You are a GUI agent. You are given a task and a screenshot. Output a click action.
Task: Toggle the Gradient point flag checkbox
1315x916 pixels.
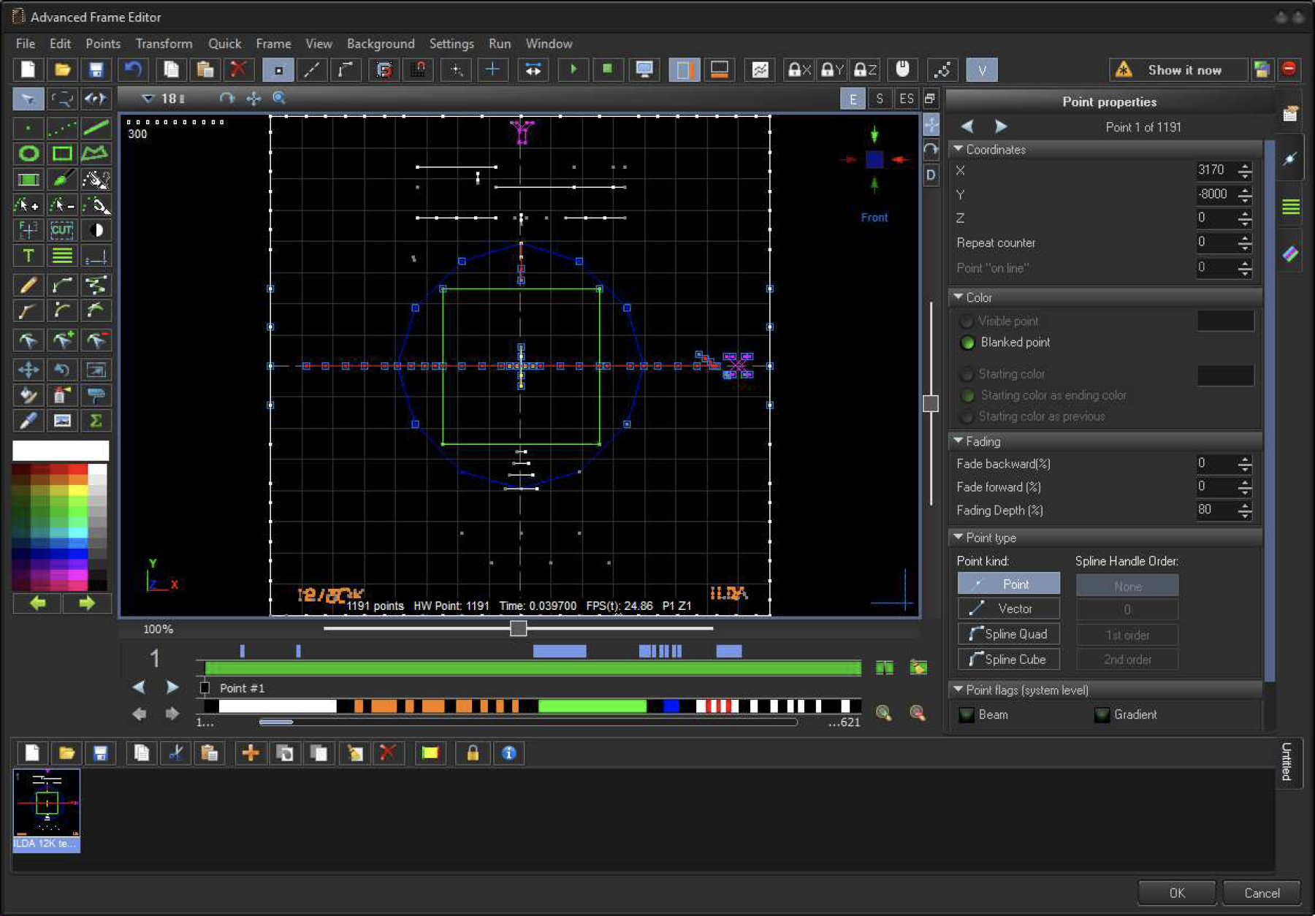point(1102,715)
